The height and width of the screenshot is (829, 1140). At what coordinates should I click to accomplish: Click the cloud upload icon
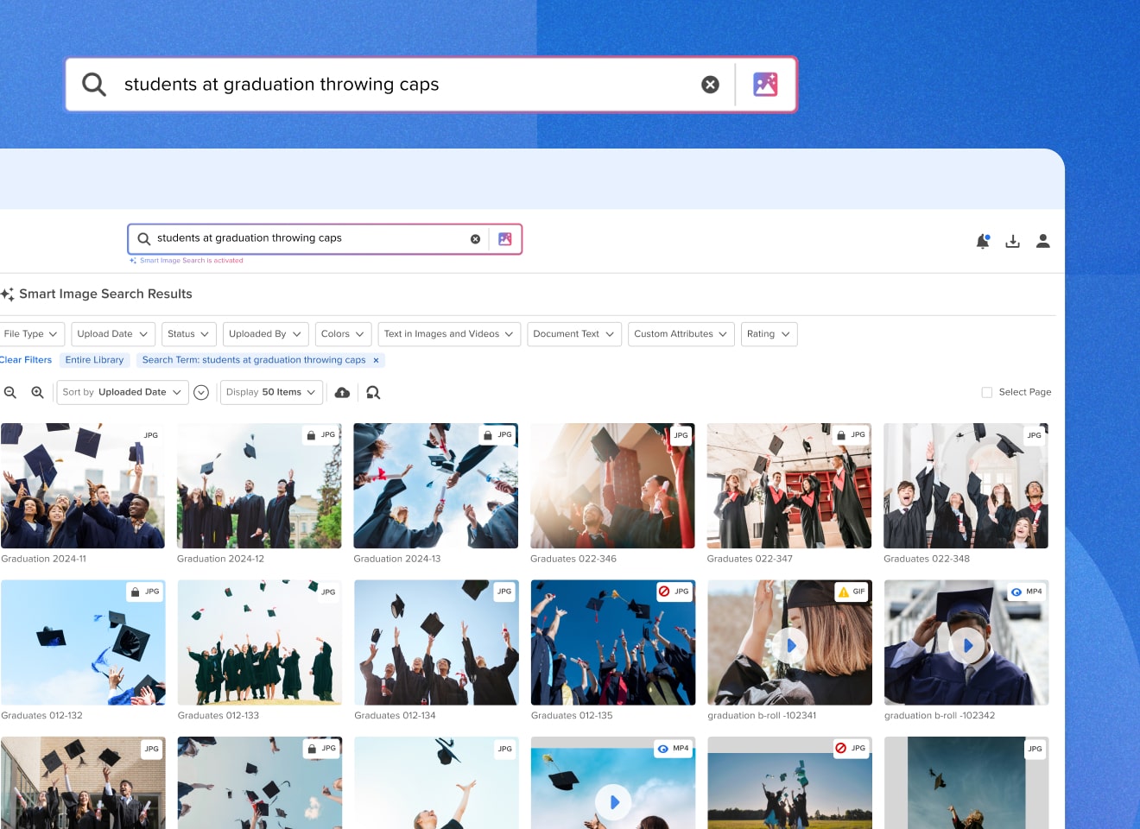pyautogui.click(x=342, y=393)
